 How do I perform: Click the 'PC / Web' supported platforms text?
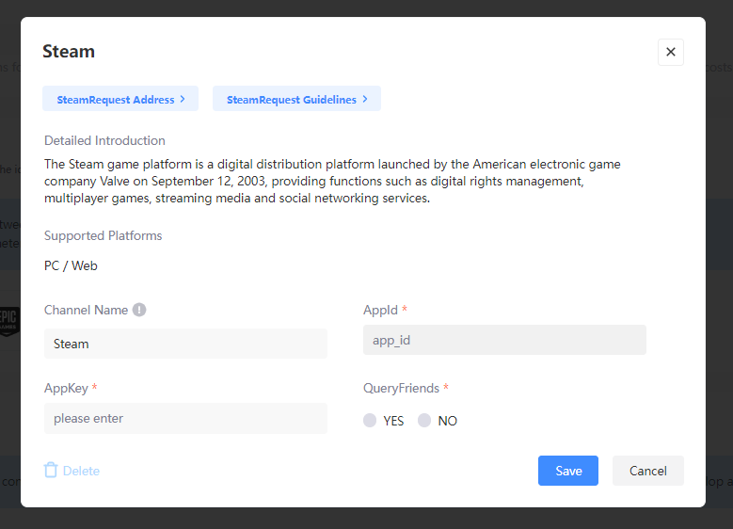click(x=71, y=265)
